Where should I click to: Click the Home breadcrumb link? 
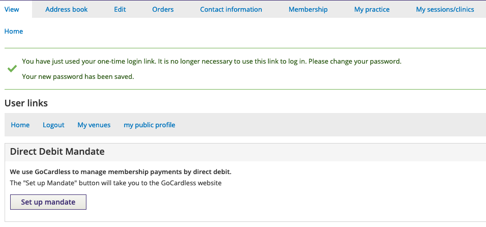[14, 32]
